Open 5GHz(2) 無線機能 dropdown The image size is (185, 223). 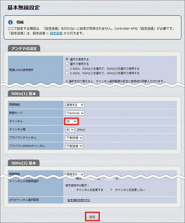(75, 174)
